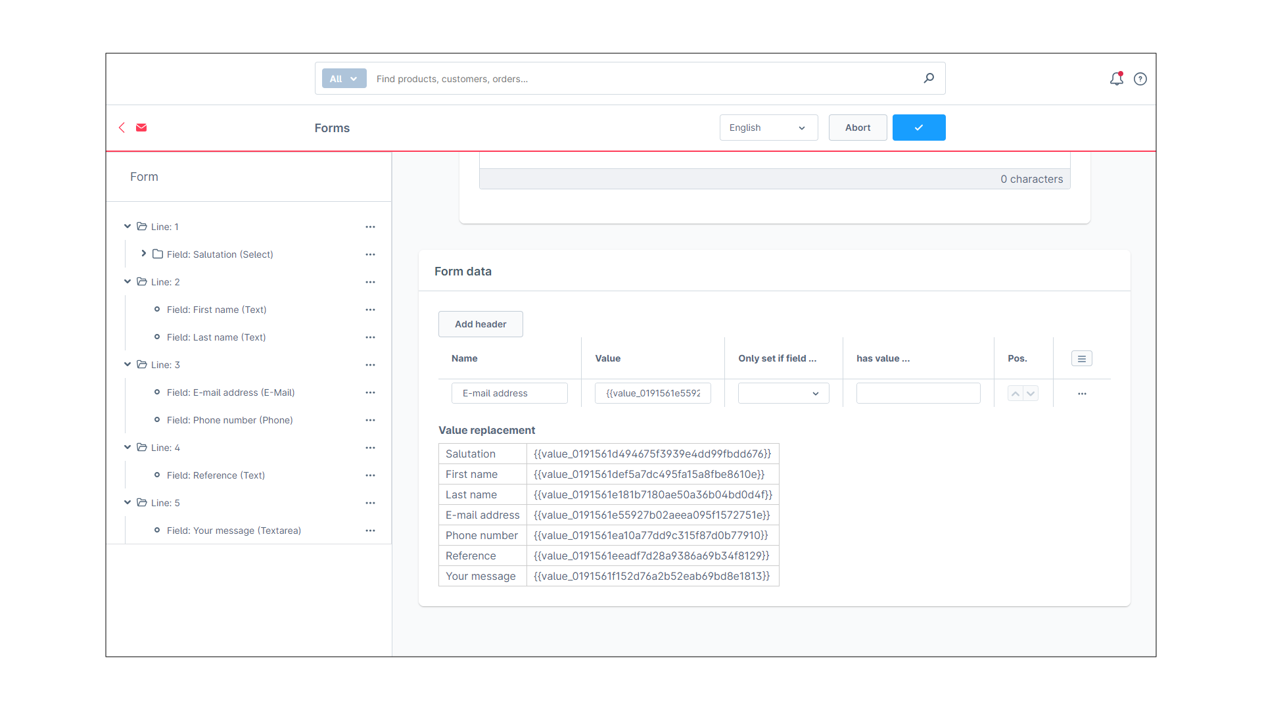The height and width of the screenshot is (710, 1262).
Task: Select Field: Phone number (Phone) in tree
Action: click(x=229, y=420)
